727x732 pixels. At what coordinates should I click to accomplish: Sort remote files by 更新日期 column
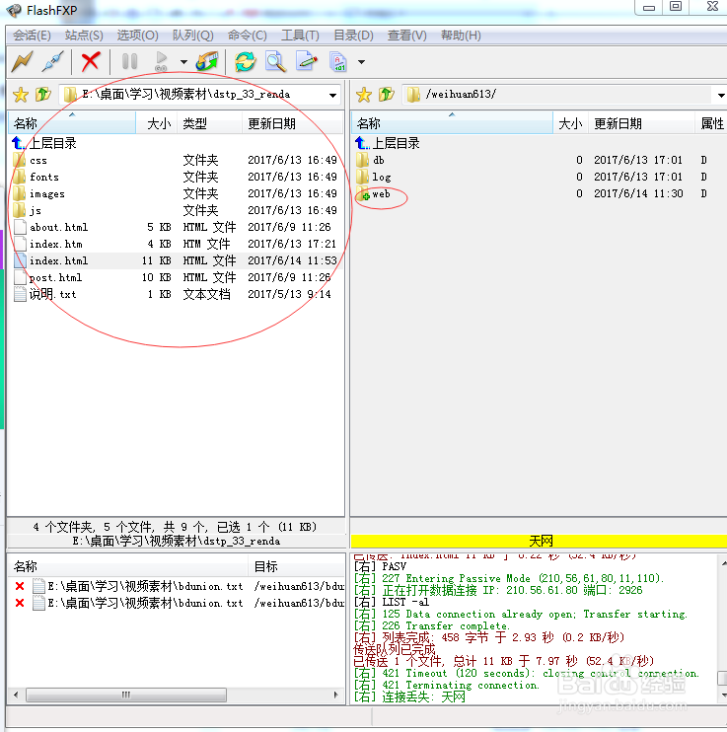[x=641, y=123]
